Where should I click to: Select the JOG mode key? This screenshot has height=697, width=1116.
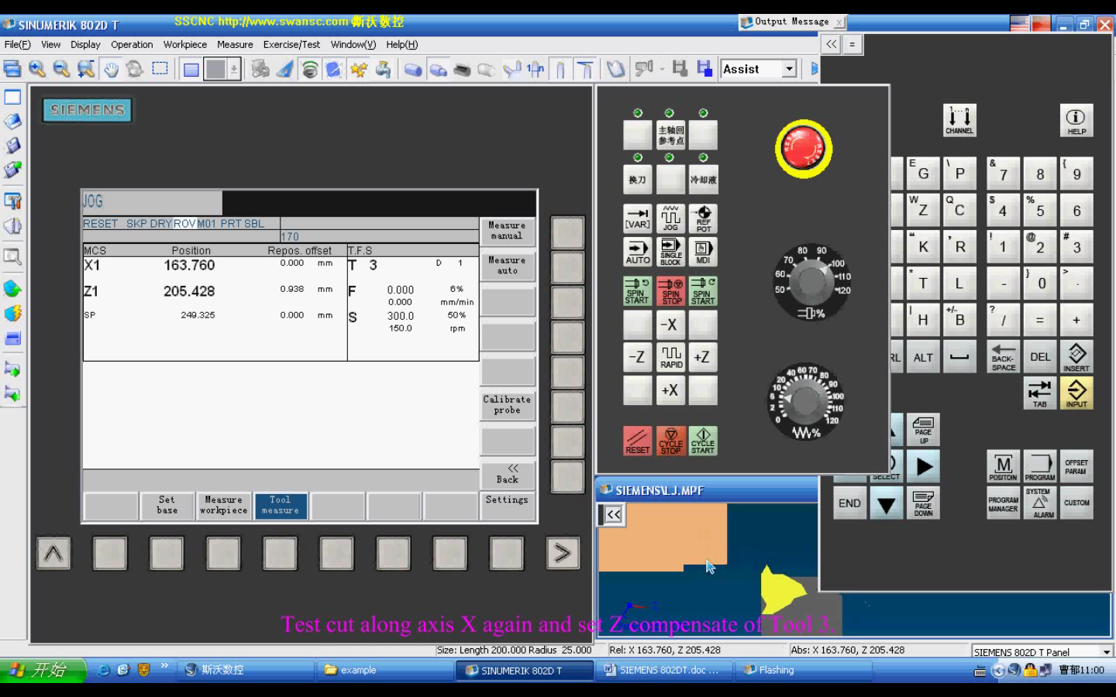click(670, 218)
